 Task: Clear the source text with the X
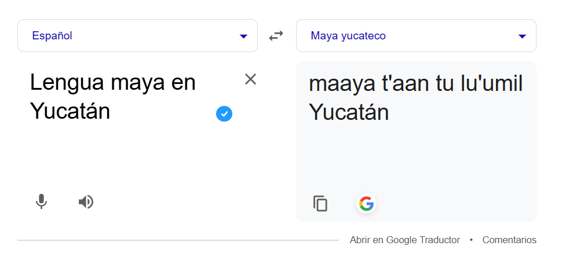(250, 79)
